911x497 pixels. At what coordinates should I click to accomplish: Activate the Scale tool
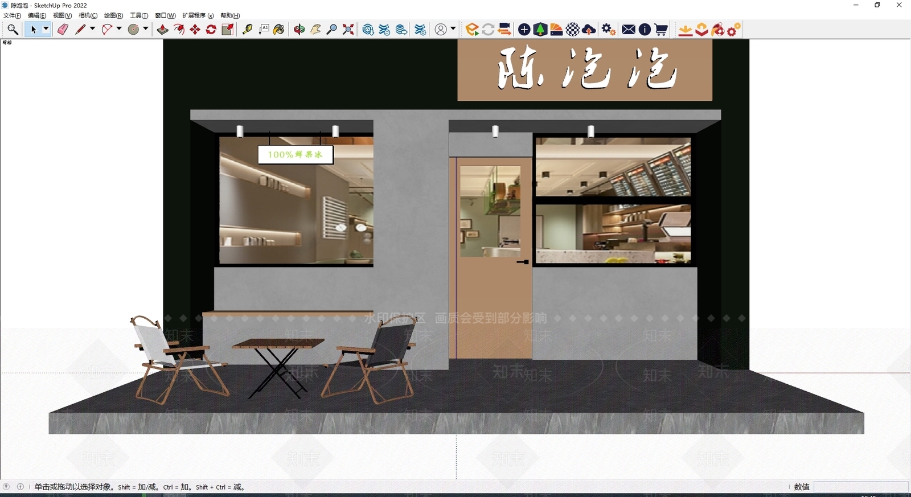click(227, 29)
